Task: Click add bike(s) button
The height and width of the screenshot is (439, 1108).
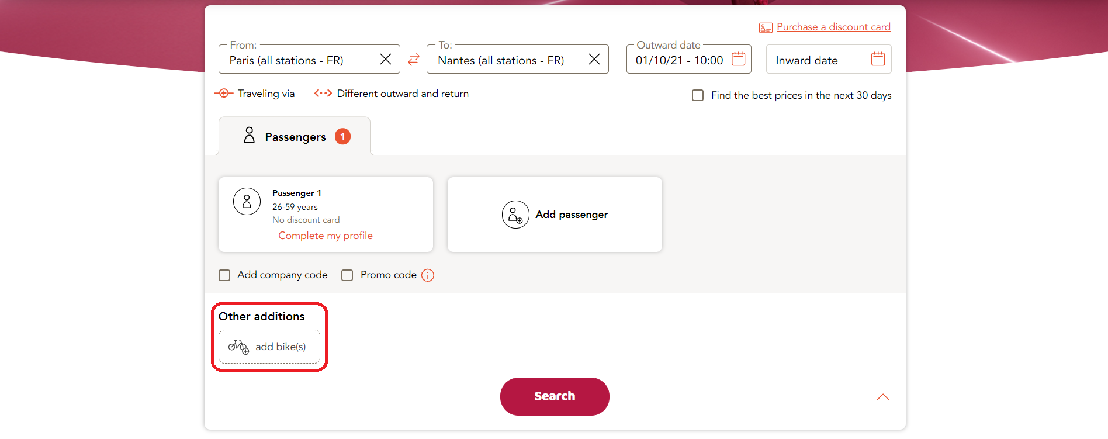Action: tap(269, 347)
